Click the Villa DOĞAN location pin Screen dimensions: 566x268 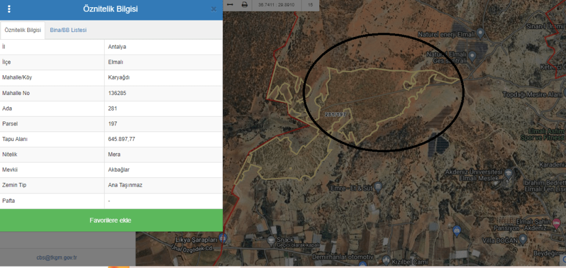523,240
